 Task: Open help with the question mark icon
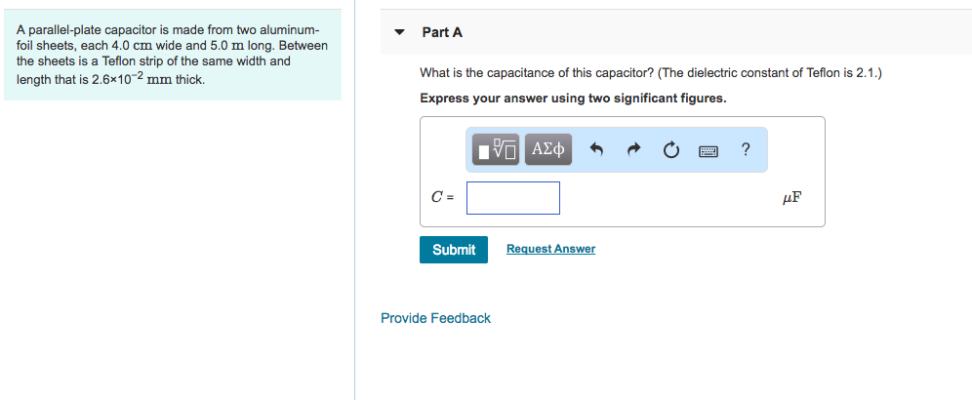(746, 149)
